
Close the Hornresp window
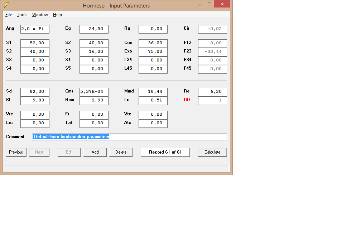click(222, 4)
